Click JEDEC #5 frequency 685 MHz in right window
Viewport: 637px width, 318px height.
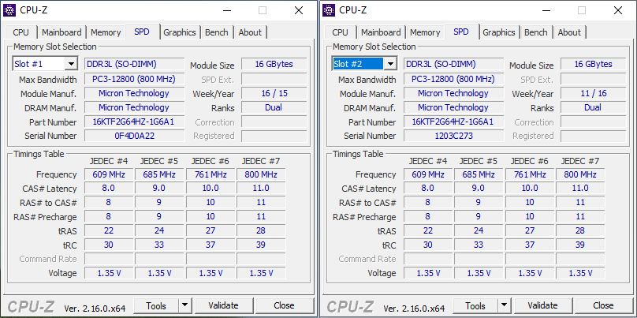(x=479, y=175)
